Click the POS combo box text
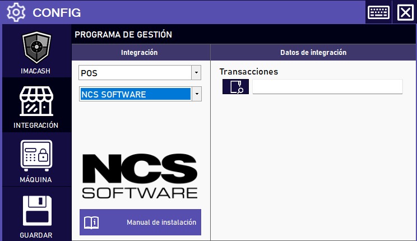Image resolution: width=417 pixels, height=241 pixels. click(135, 73)
